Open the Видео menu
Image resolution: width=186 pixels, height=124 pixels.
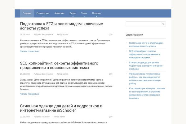point(73,13)
